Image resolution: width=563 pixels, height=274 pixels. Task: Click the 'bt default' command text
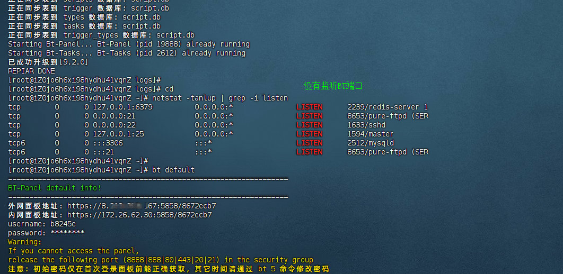click(x=173, y=170)
